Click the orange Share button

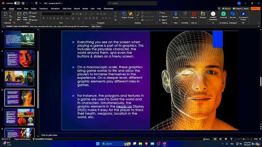click(x=255, y=9)
